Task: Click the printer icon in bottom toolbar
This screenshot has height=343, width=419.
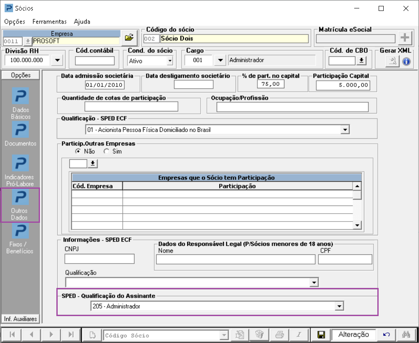Action: (x=279, y=335)
